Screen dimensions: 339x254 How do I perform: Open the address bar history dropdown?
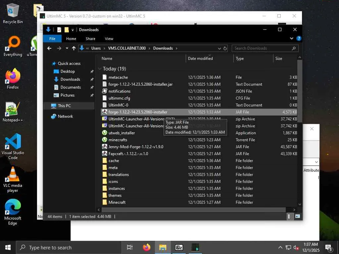click(219, 48)
